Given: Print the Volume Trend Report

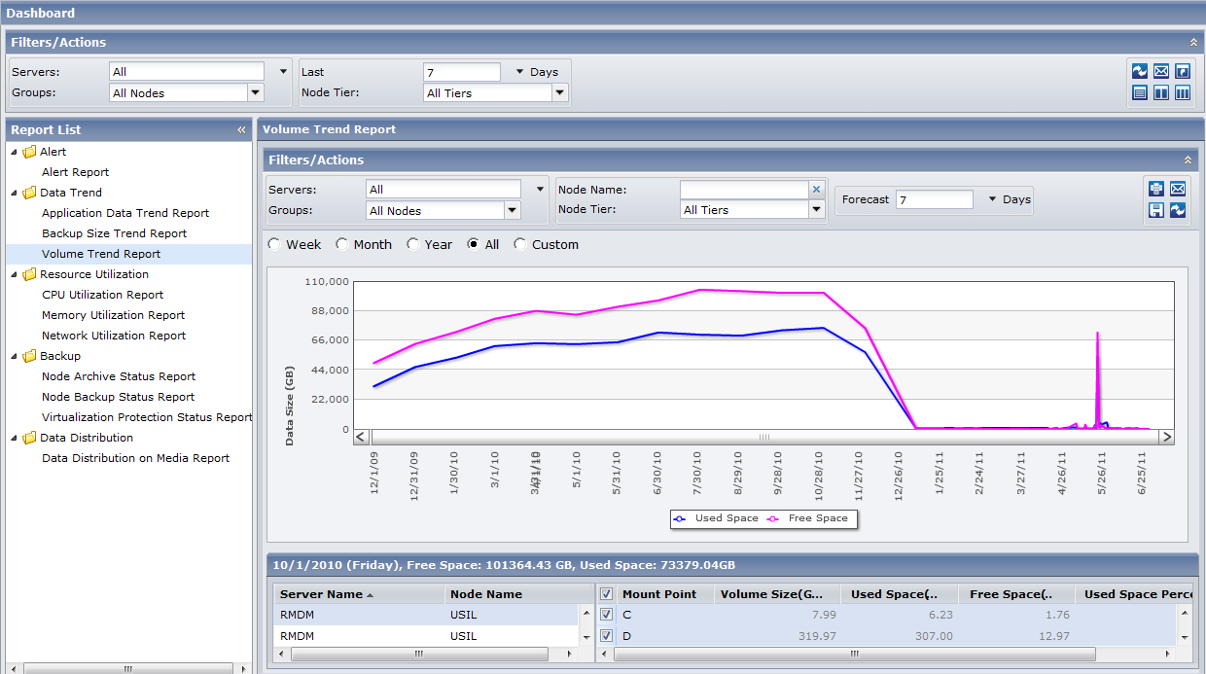Looking at the screenshot, I should [x=1156, y=189].
